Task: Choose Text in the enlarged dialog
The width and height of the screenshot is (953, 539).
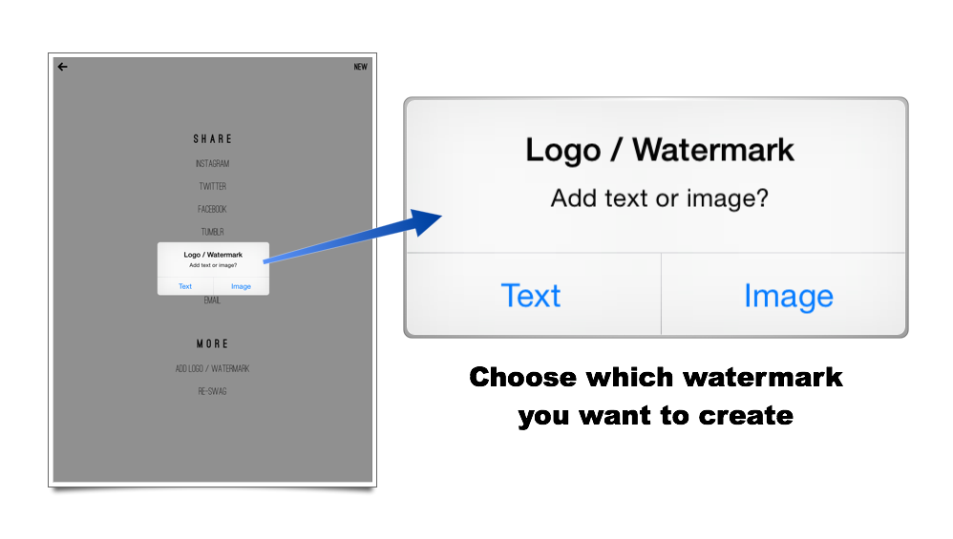Action: tap(531, 296)
